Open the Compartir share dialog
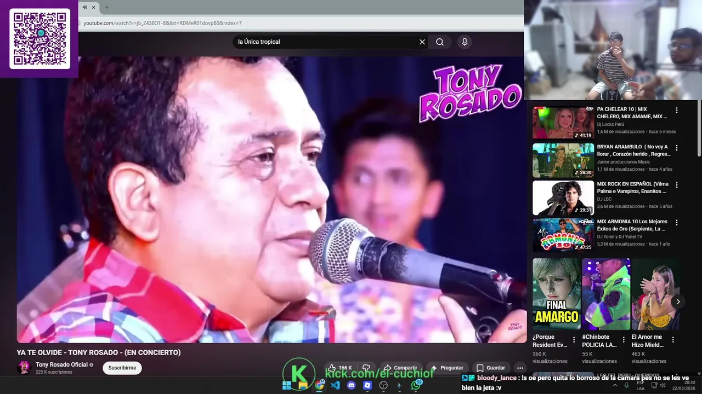702x394 pixels. click(x=400, y=368)
